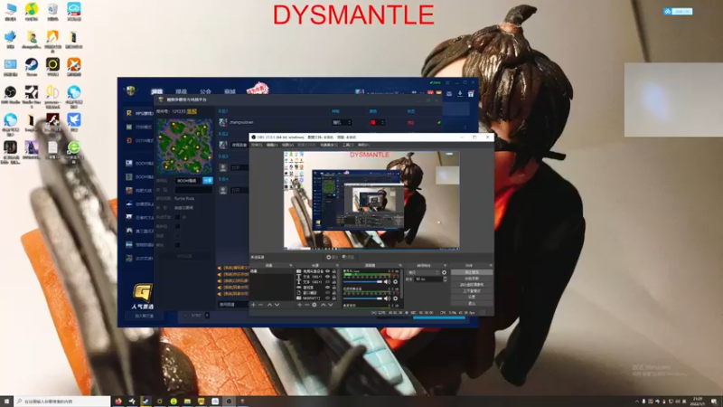This screenshot has width=723, height=407.
Task: Open the last menu in OBS menu bar
Action: (364, 145)
